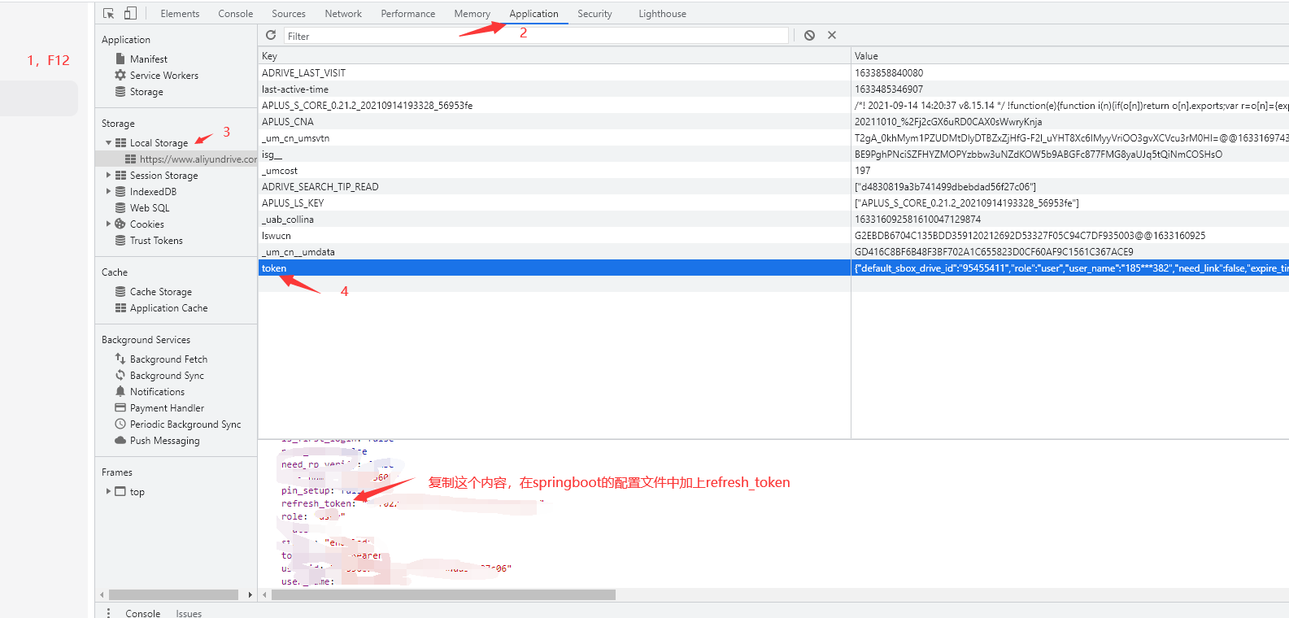Screen dimensions: 1289x618
Task: Toggle the device toolbar icon
Action: click(x=130, y=13)
